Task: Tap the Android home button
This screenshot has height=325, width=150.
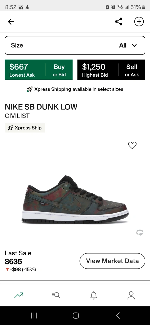Action: coord(76,316)
